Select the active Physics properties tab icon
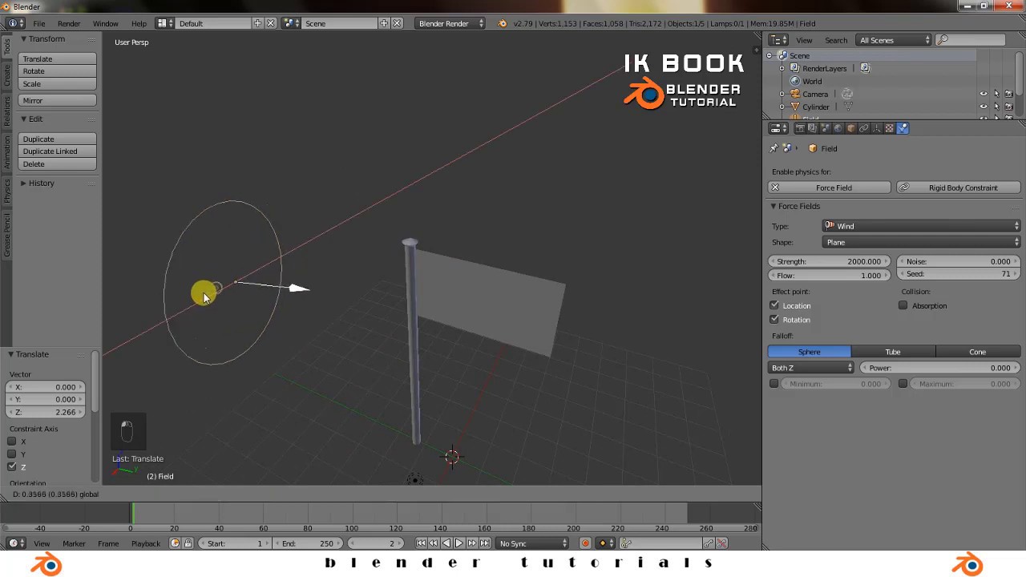The height and width of the screenshot is (577, 1026). point(903,128)
